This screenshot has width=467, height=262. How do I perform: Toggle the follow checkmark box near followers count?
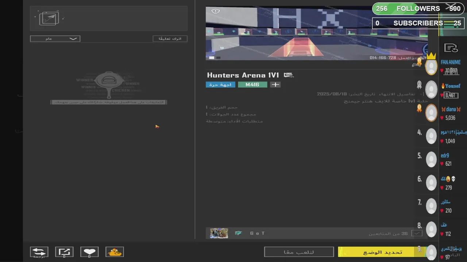tap(417, 233)
